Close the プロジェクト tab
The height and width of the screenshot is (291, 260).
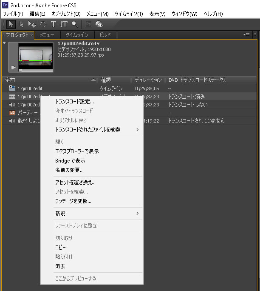click(x=31, y=35)
